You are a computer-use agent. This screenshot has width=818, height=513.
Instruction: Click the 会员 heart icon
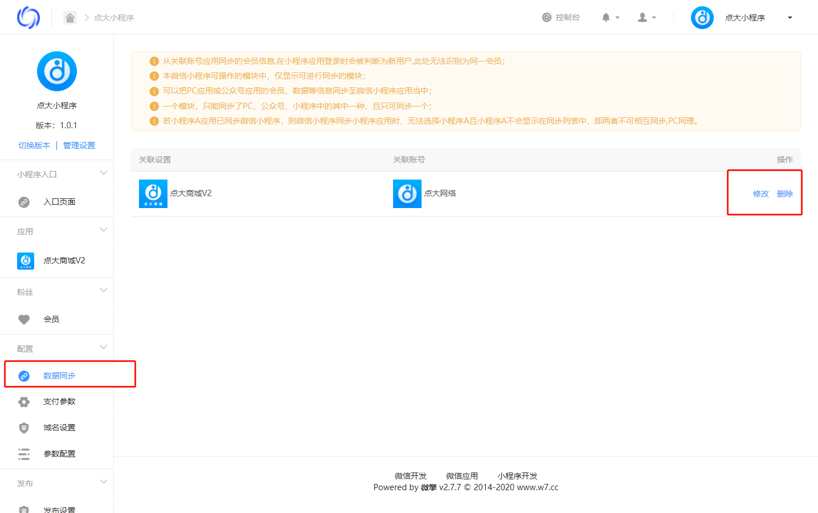(24, 319)
